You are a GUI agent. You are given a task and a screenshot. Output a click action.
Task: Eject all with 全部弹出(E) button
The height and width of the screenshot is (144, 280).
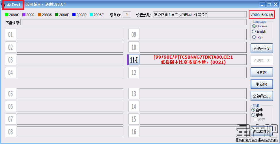[262, 96]
